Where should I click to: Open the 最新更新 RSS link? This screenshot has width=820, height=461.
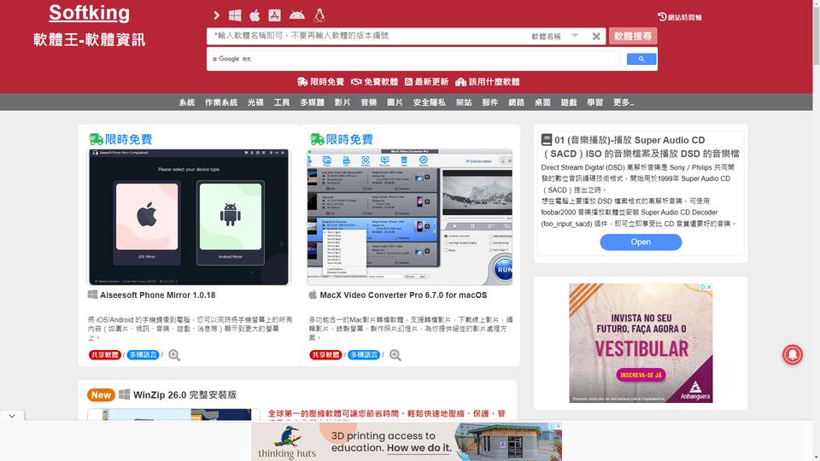coord(426,82)
